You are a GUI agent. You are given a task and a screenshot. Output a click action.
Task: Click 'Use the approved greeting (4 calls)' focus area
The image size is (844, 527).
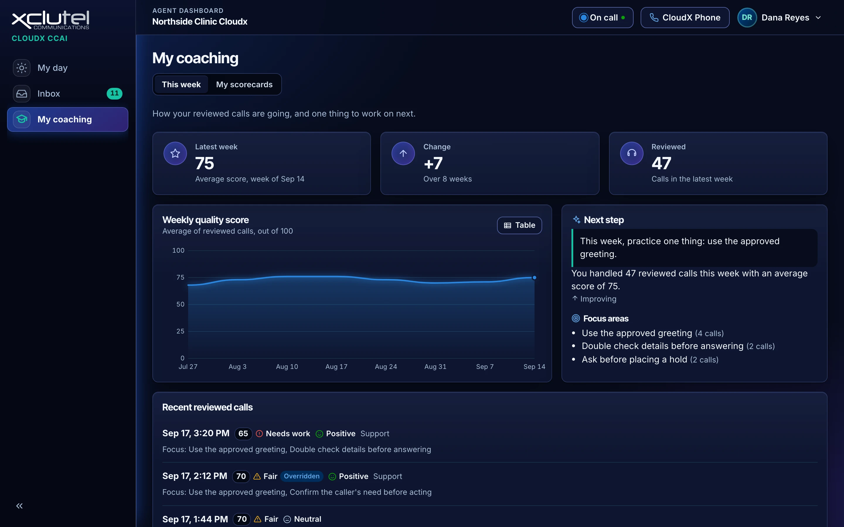tap(652, 333)
